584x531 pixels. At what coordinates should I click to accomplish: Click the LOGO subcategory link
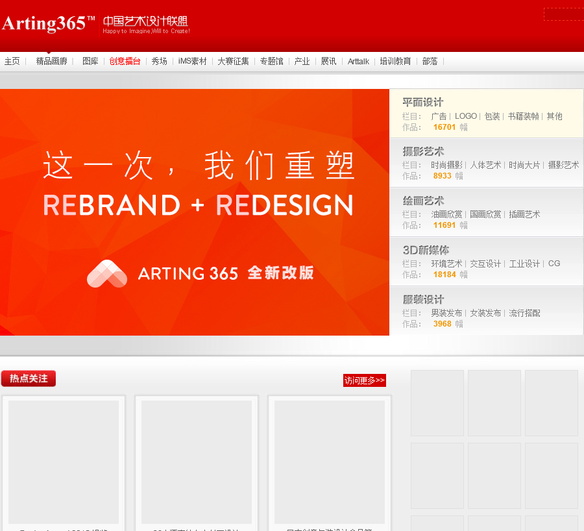(465, 116)
